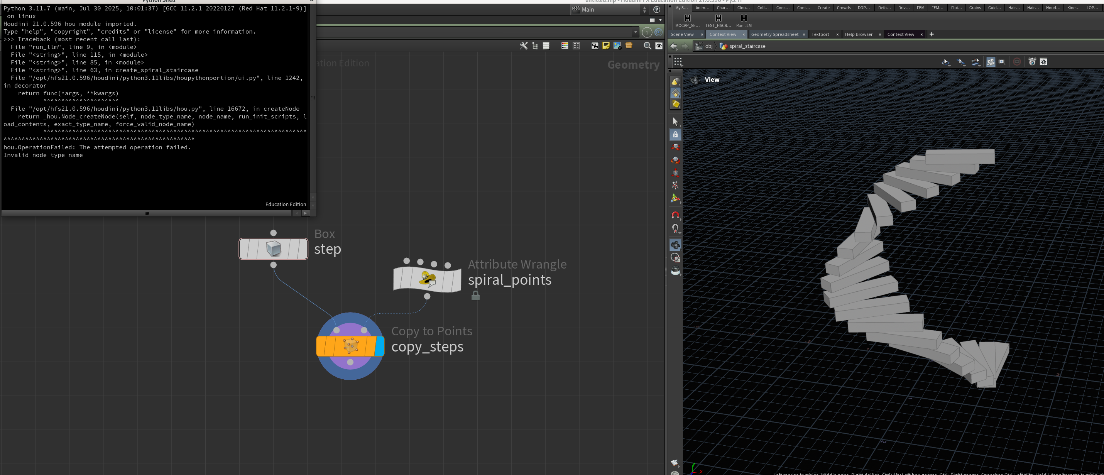
Task: Open the view camera tumble tool menu
Action: (x=945, y=62)
